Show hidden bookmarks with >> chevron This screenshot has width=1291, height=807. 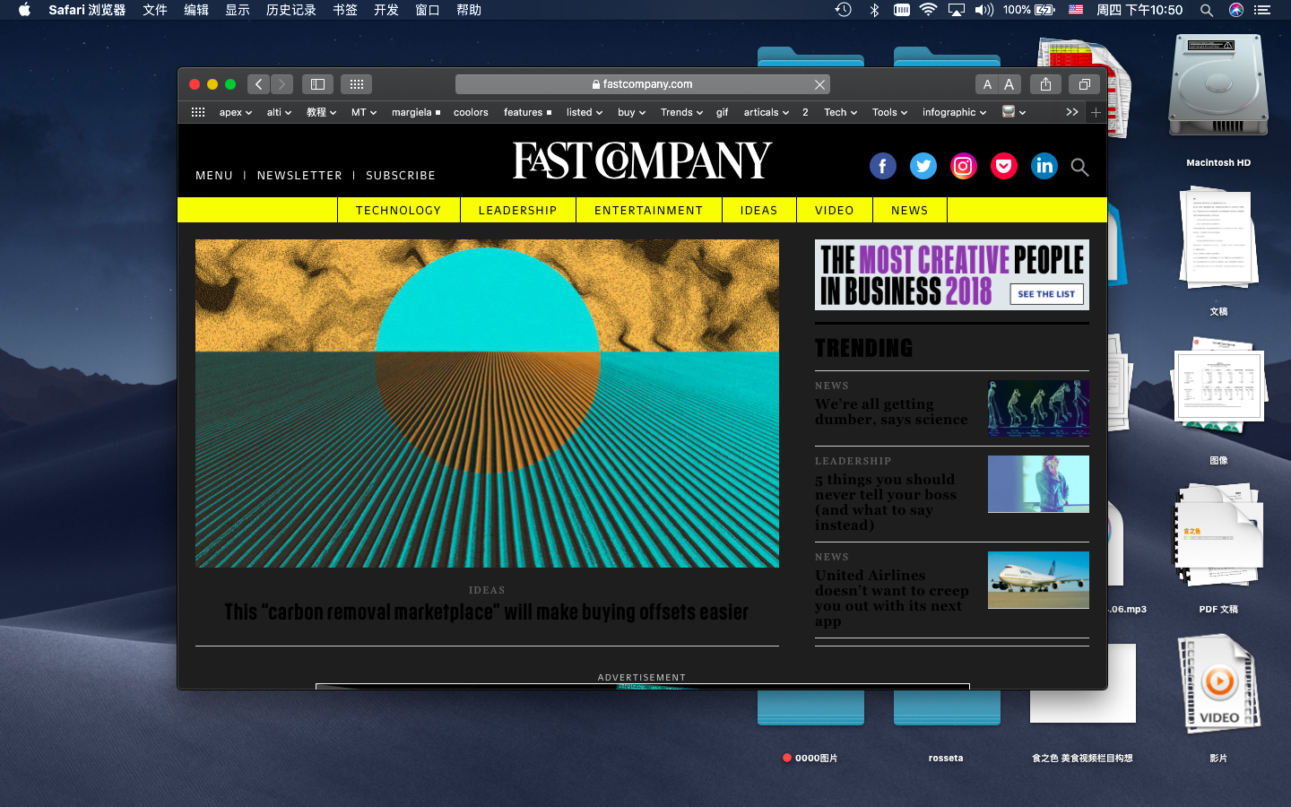click(1071, 112)
